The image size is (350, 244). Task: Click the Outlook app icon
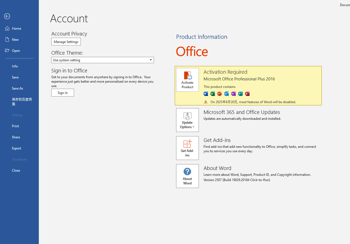pos(227,94)
